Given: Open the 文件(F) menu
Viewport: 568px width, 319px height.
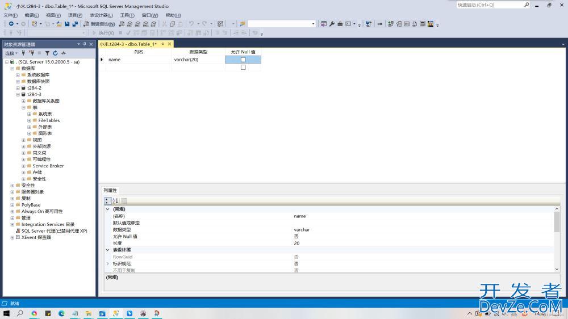Looking at the screenshot, I should point(10,15).
